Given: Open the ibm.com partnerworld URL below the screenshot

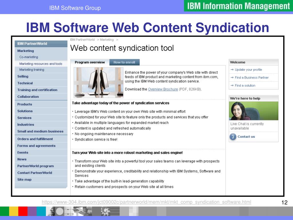Looking at the screenshot, I should 146,202.
